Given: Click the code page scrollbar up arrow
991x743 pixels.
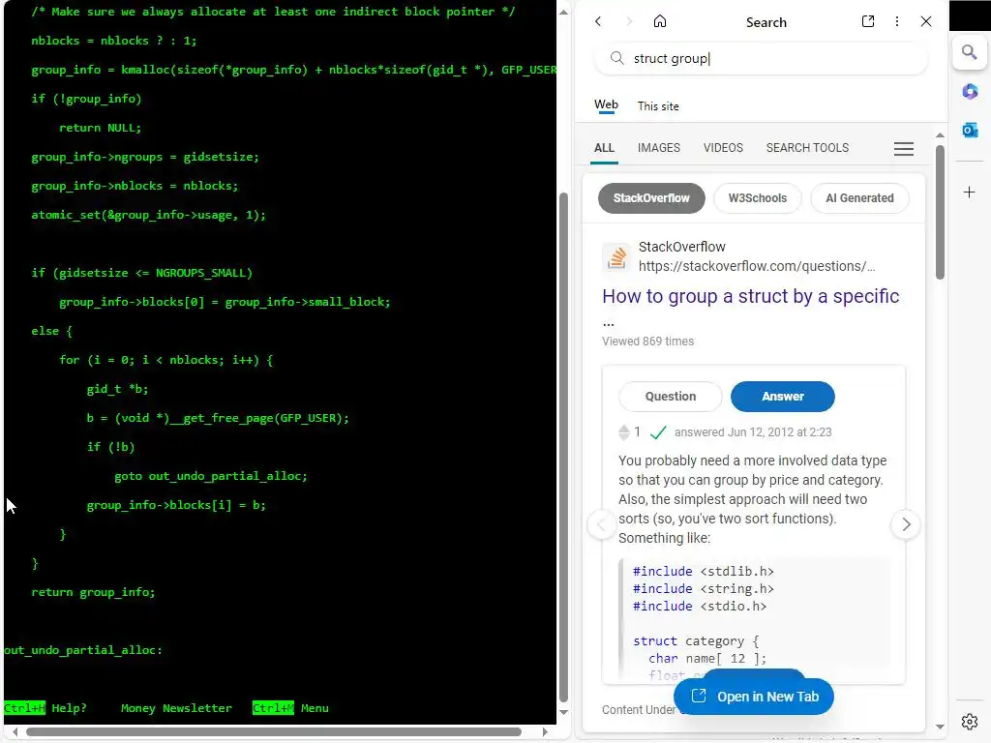Looking at the screenshot, I should click(564, 12).
